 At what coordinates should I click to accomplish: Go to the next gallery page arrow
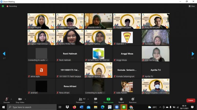(x=193, y=54)
